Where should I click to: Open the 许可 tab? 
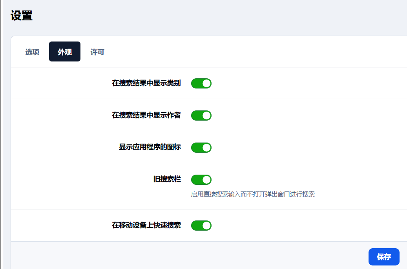click(97, 52)
